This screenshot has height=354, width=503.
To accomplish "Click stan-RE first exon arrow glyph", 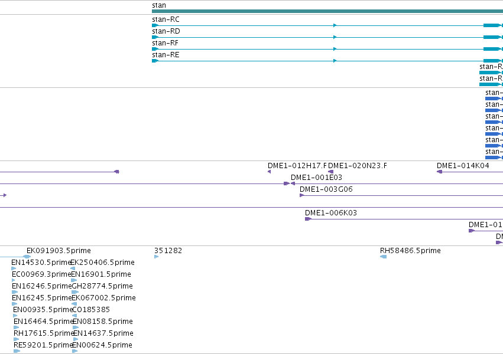I will (155, 61).
